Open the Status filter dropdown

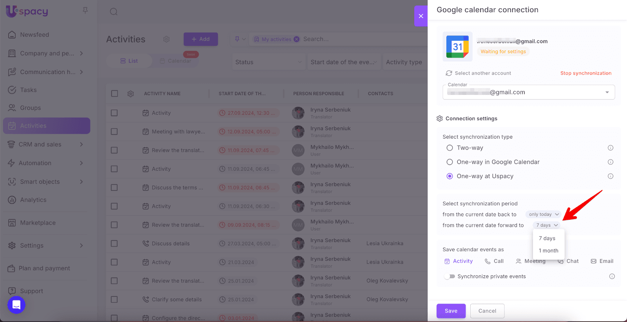pyautogui.click(x=268, y=62)
